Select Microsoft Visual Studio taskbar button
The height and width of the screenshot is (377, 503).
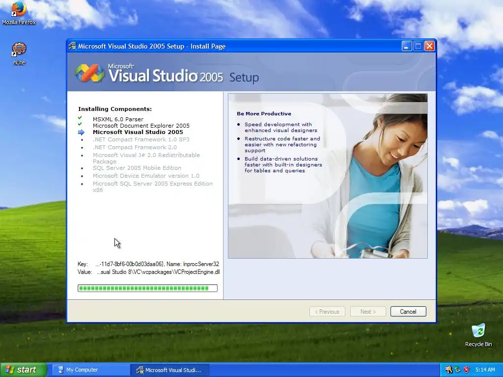(170, 370)
